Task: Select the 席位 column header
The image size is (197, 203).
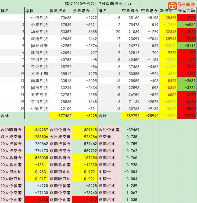Action: click(x=36, y=11)
